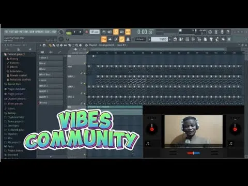Click the tempo display showing 135.000
The height and width of the screenshot is (186, 248).
[x=95, y=32]
